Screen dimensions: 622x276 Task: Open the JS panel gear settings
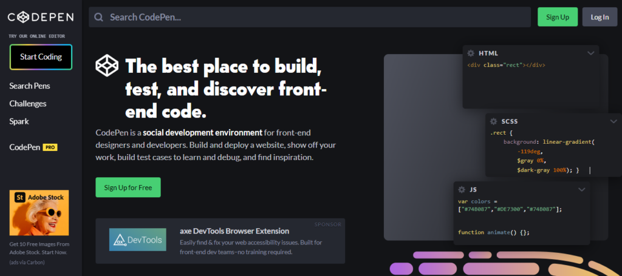coord(461,190)
